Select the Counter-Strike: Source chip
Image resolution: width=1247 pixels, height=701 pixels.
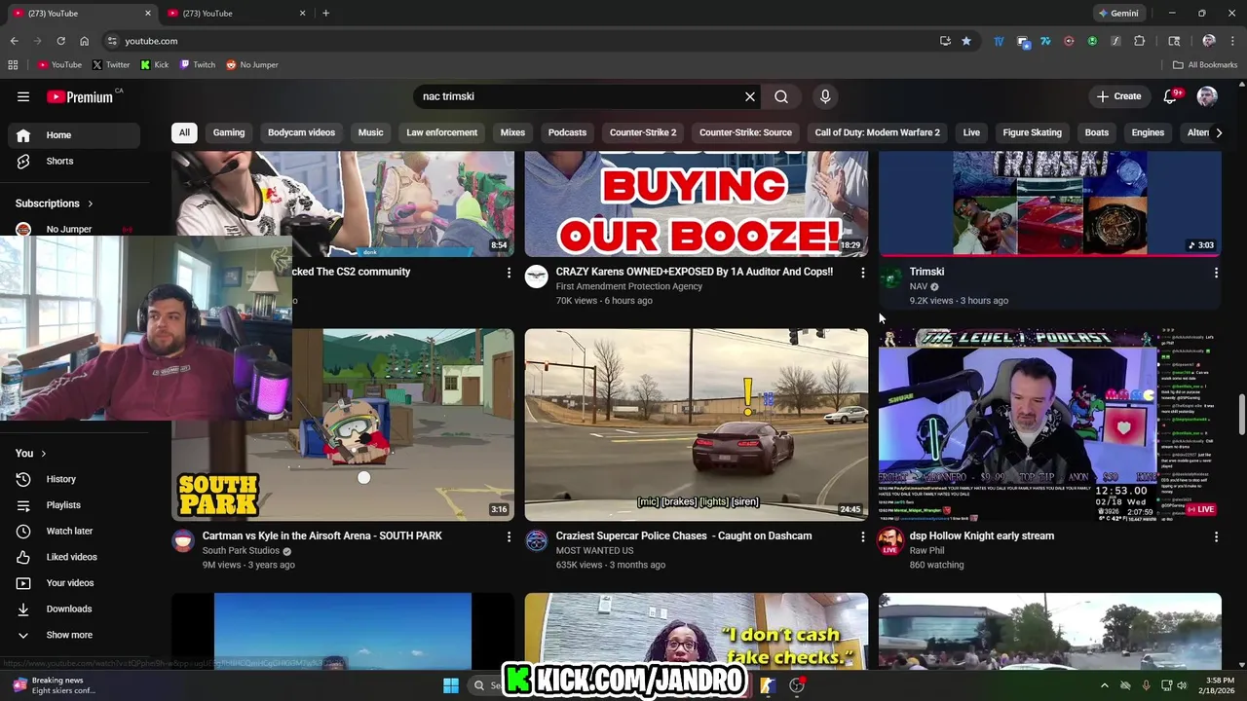coord(745,132)
